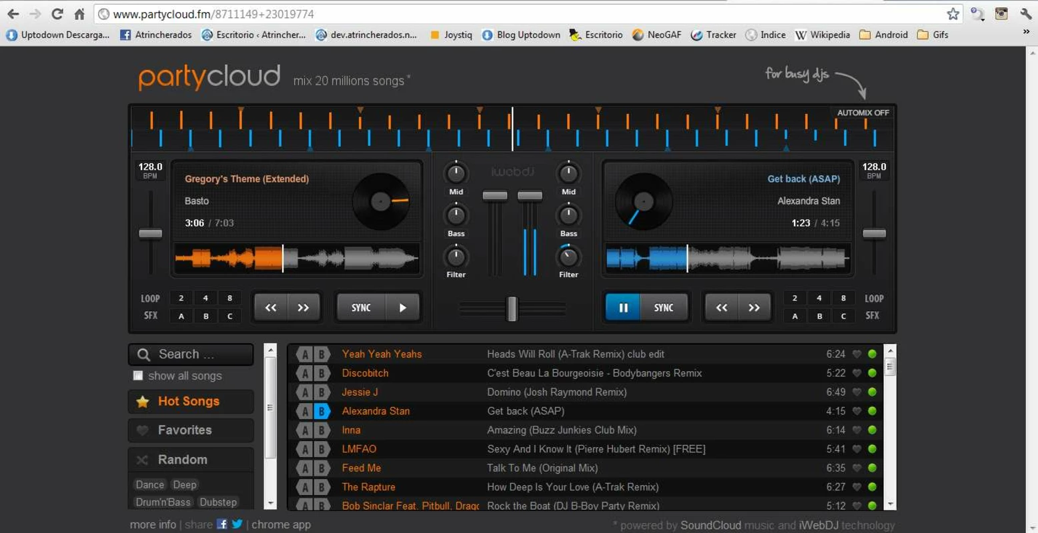The height and width of the screenshot is (533, 1038).
Task: Open the Android bookmarks folder
Action: point(883,35)
